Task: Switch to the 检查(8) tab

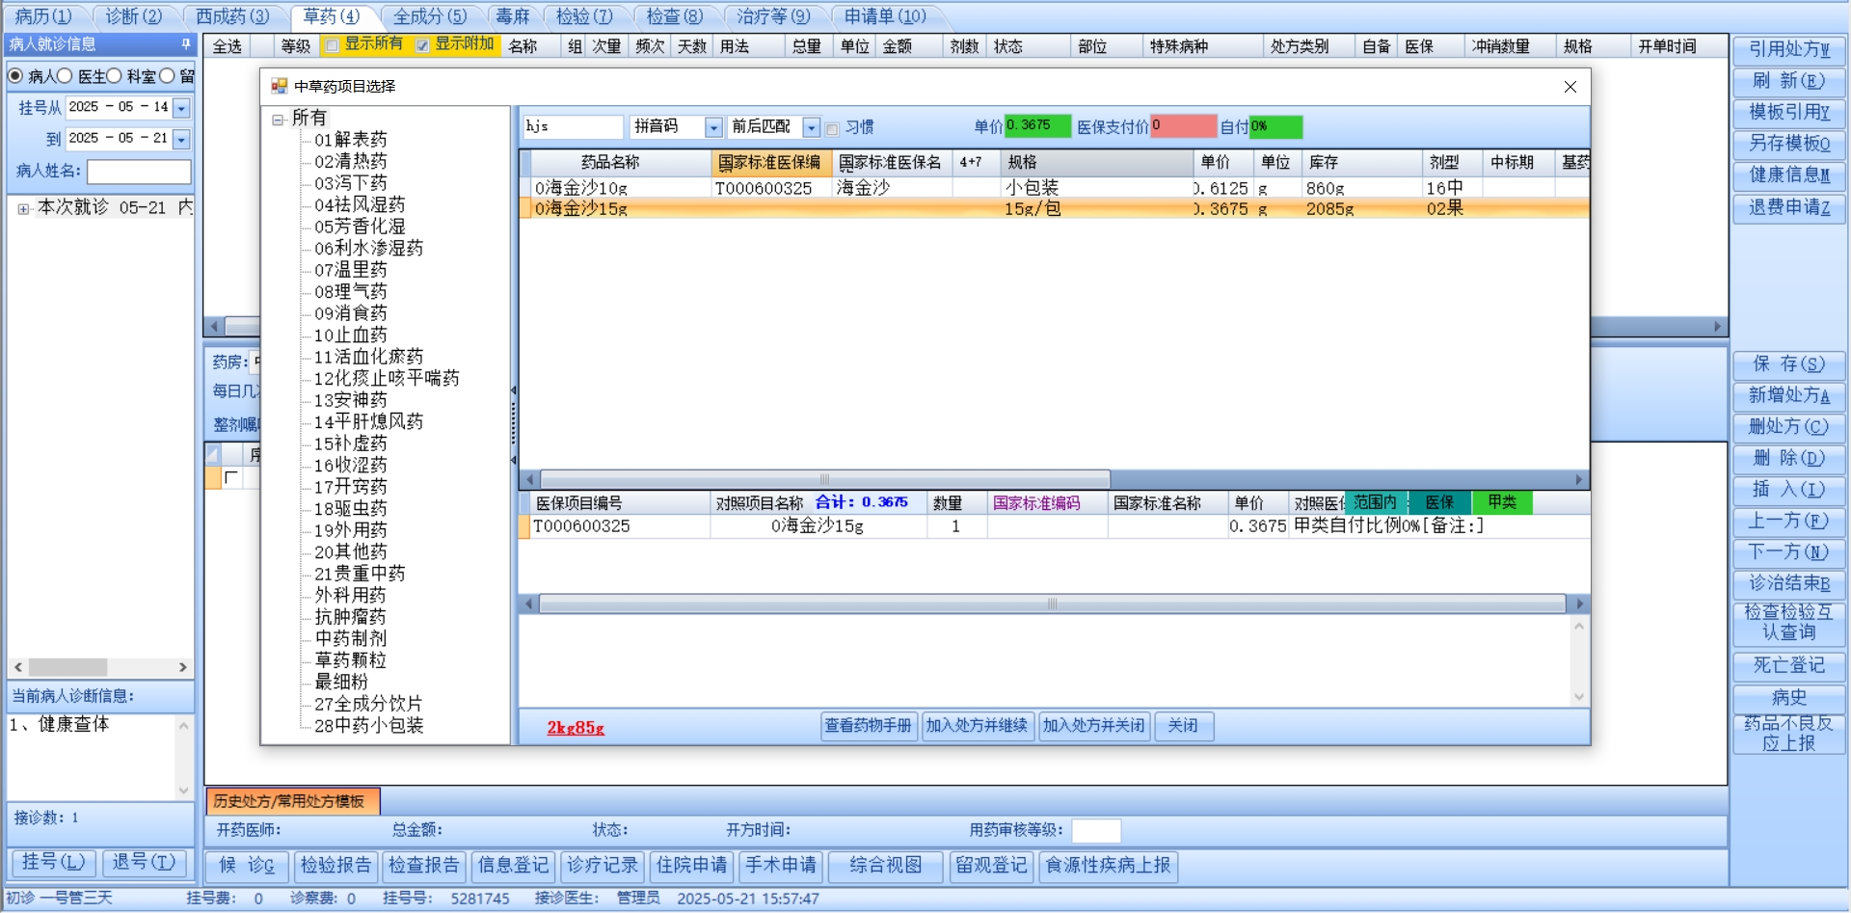Action: pos(674,16)
